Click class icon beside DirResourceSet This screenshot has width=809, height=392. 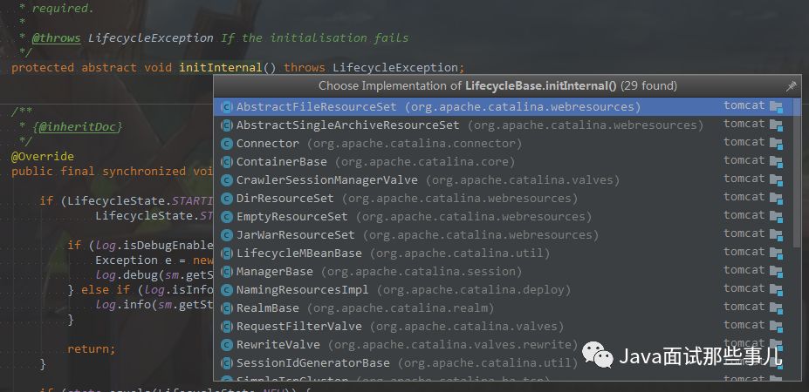pyautogui.click(x=227, y=199)
